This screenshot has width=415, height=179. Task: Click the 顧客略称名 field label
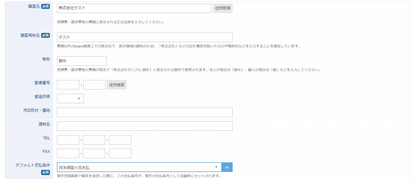[30, 35]
